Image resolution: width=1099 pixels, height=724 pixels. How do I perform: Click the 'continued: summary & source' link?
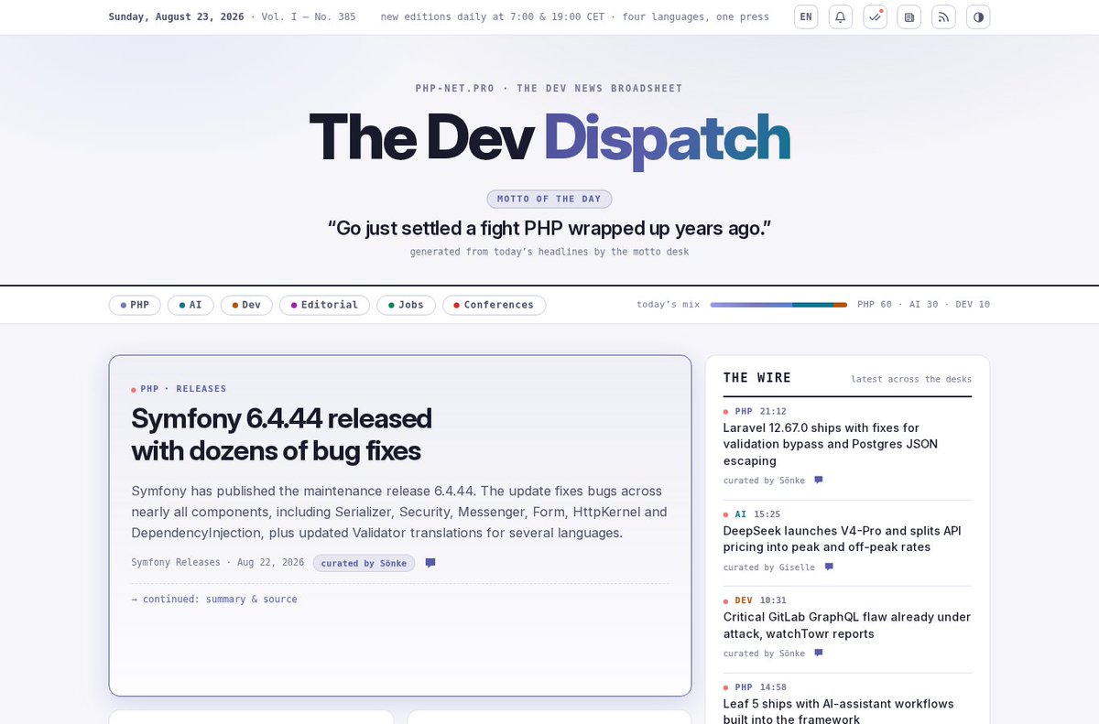click(214, 600)
